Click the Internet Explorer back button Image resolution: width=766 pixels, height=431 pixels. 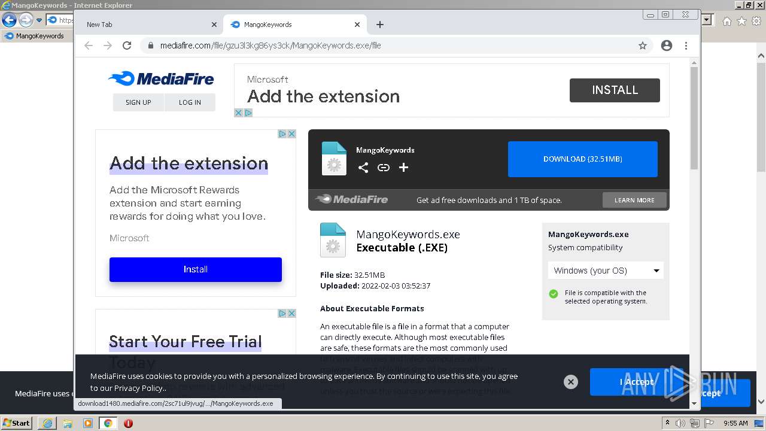[9, 20]
